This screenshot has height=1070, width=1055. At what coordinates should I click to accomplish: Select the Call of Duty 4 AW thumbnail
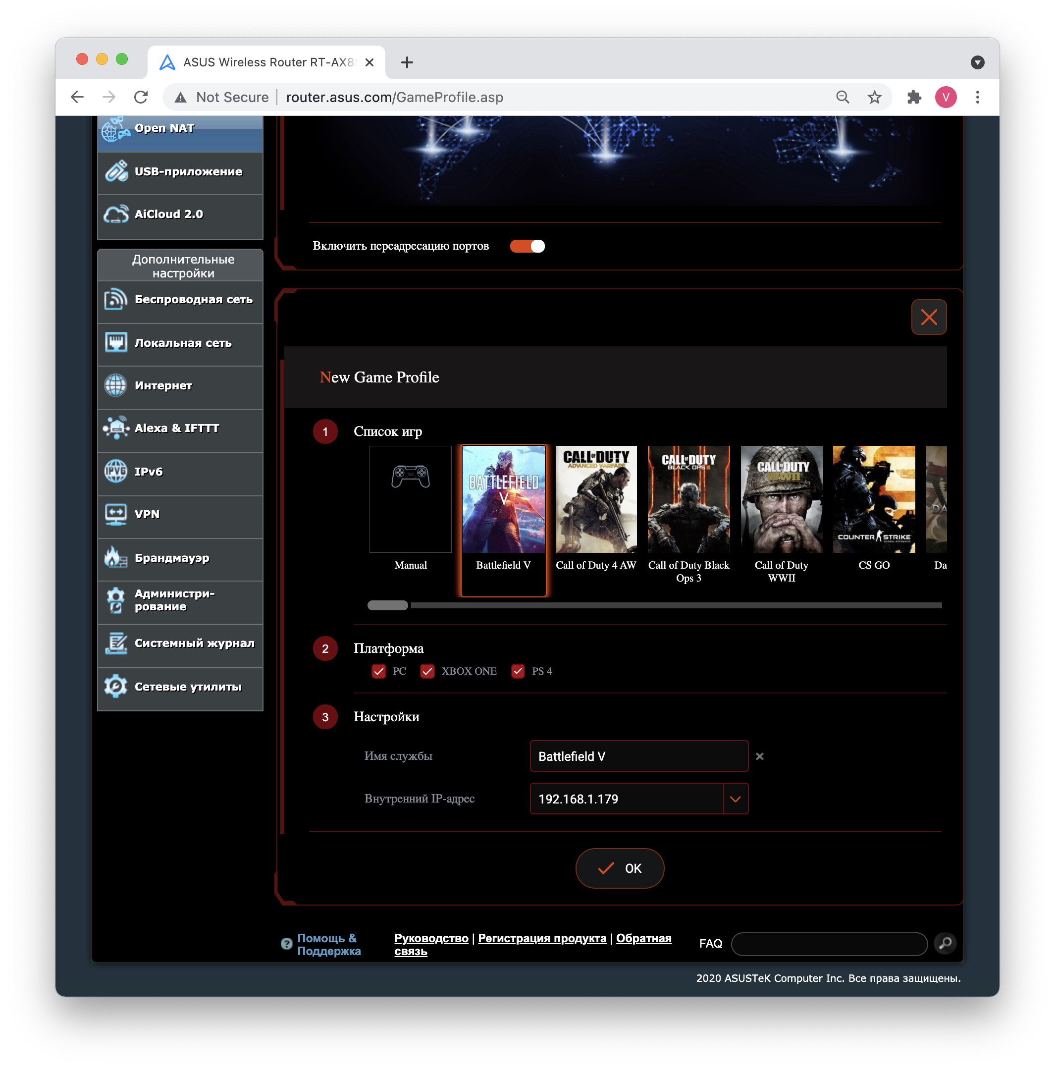tap(596, 499)
